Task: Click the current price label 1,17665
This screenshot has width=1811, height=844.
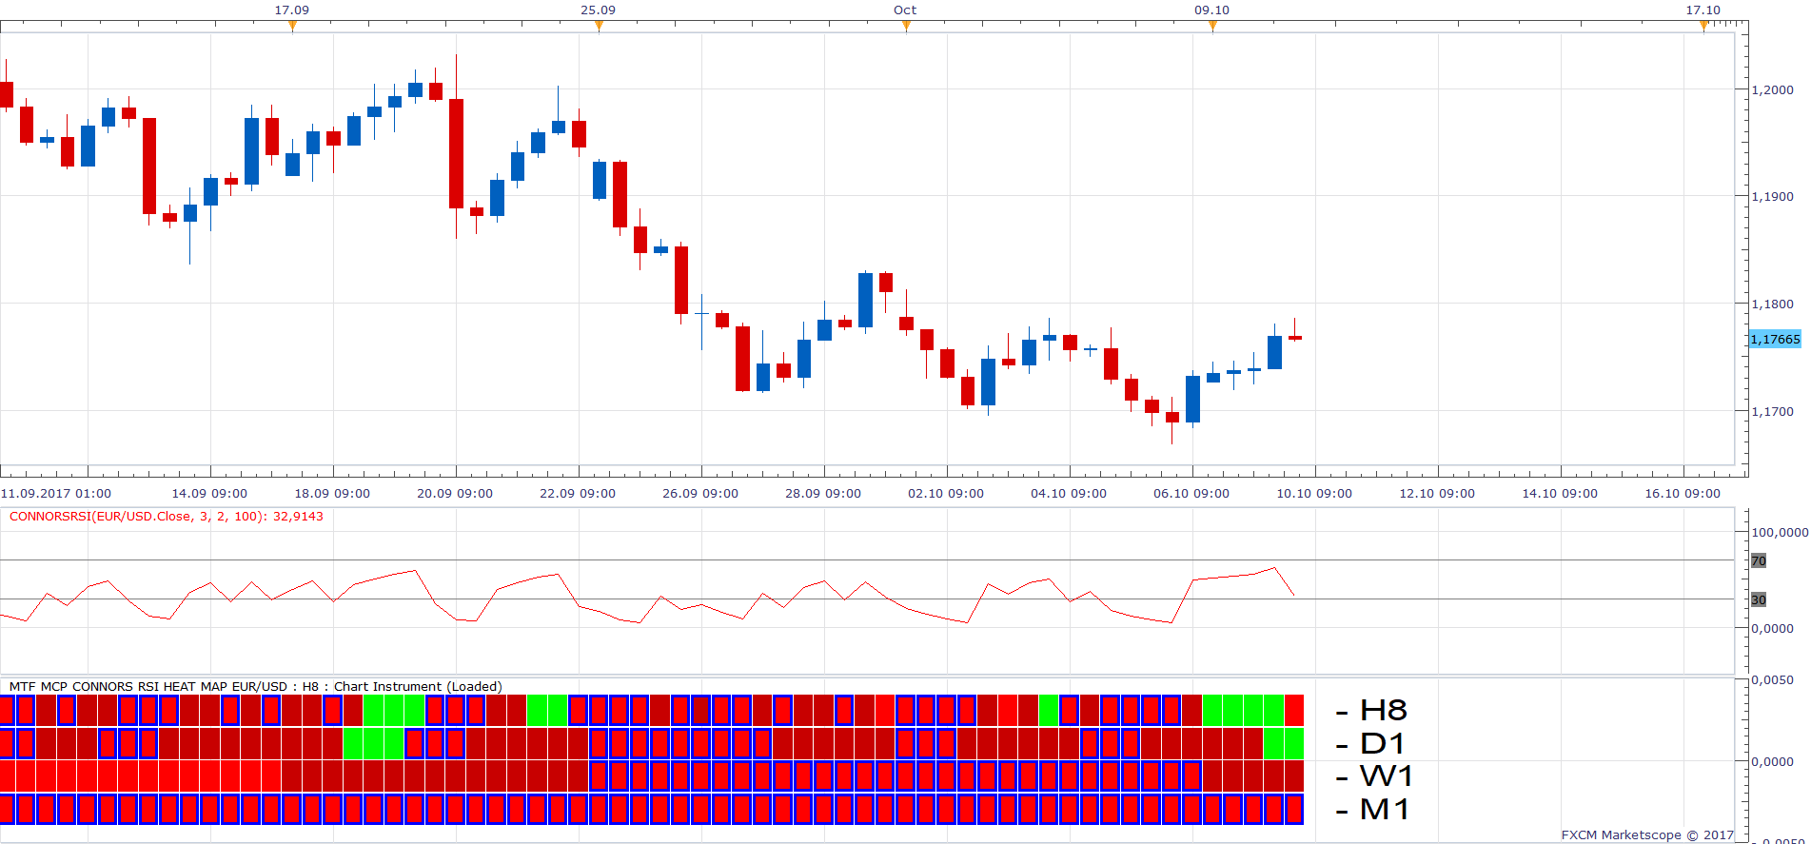Action: 1775,339
